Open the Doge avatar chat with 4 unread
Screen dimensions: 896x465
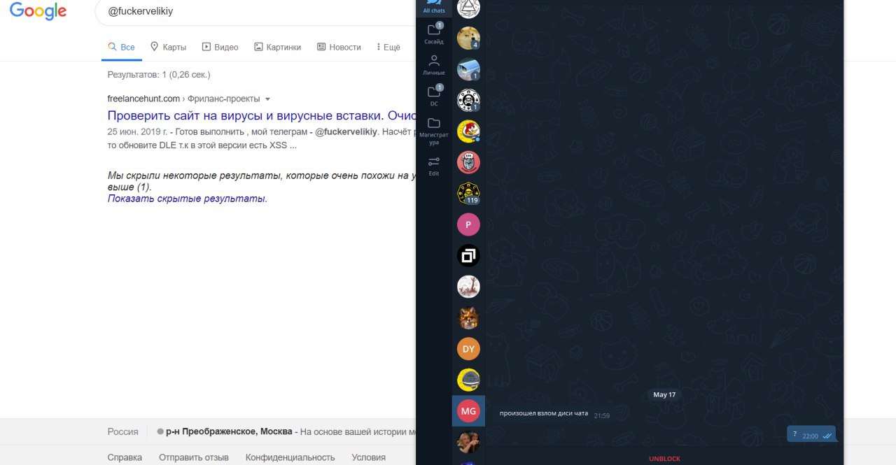[468, 38]
